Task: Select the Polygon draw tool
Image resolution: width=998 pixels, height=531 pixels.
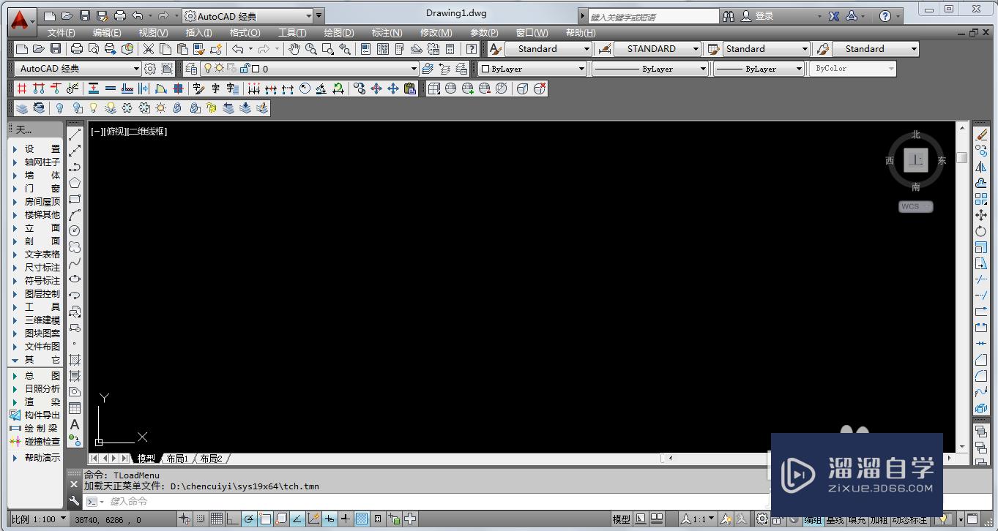Action: tap(75, 183)
